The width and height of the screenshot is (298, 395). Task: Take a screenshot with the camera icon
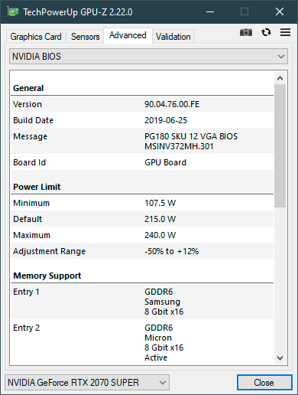[246, 32]
